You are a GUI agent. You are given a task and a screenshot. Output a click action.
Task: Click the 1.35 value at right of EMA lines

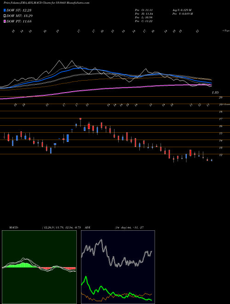(x=215, y=93)
